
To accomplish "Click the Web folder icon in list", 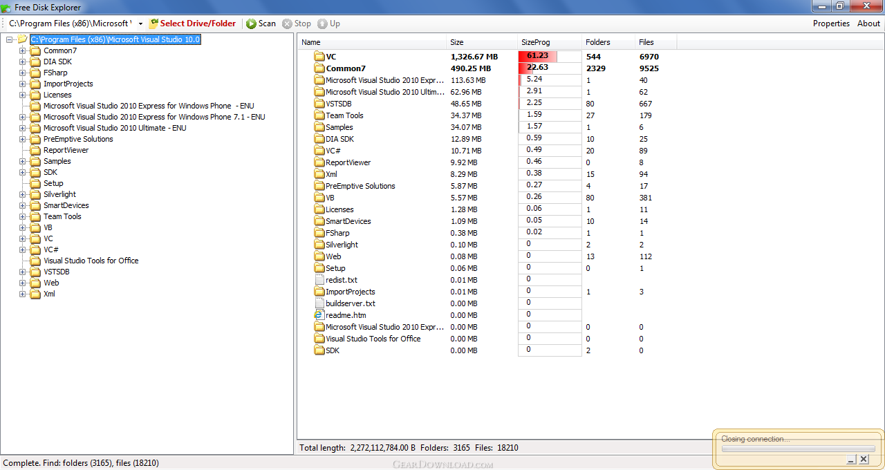I will pos(319,256).
